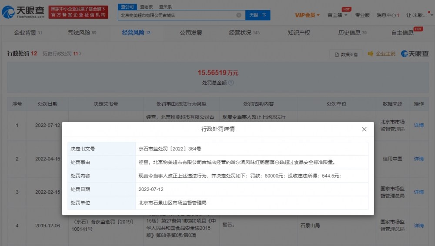Screen dimensions: 435x246
Task: Click the 处罚单位 column header
Action: pyautogui.click(x=337, y=104)
